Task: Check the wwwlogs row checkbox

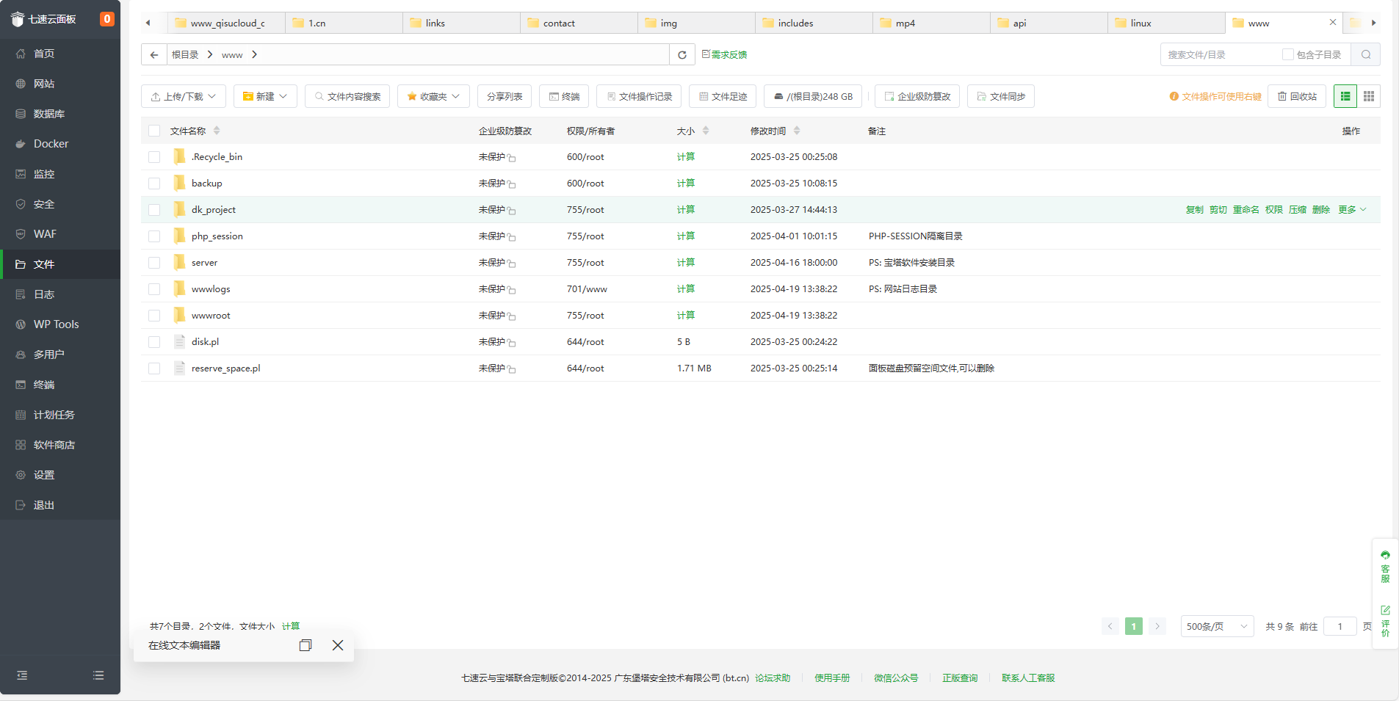Action: click(154, 289)
